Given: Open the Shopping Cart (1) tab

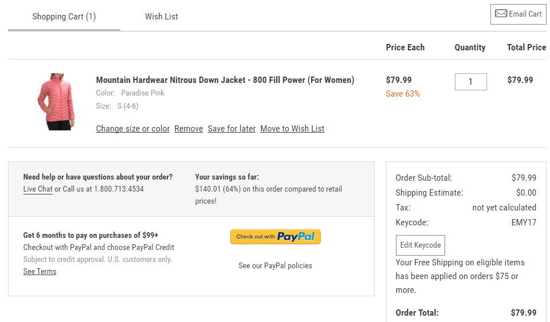Looking at the screenshot, I should coord(64,17).
